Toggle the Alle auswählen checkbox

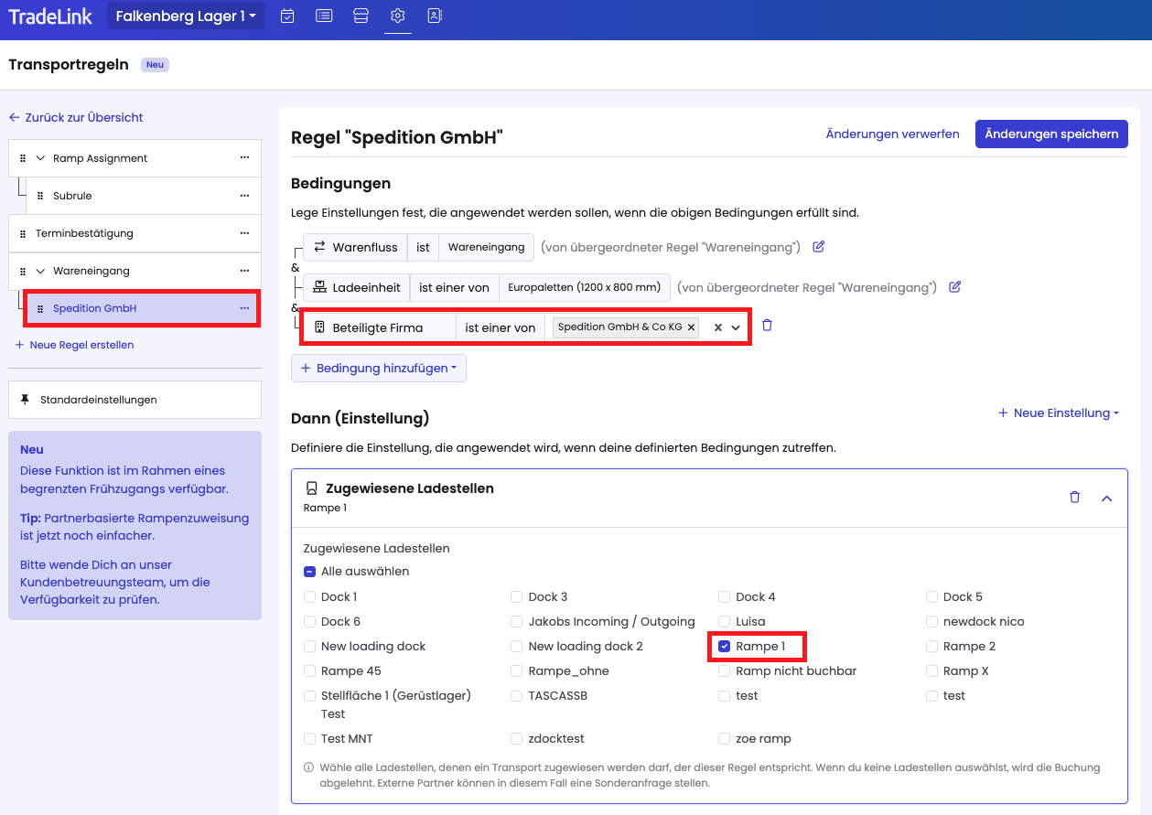(309, 572)
